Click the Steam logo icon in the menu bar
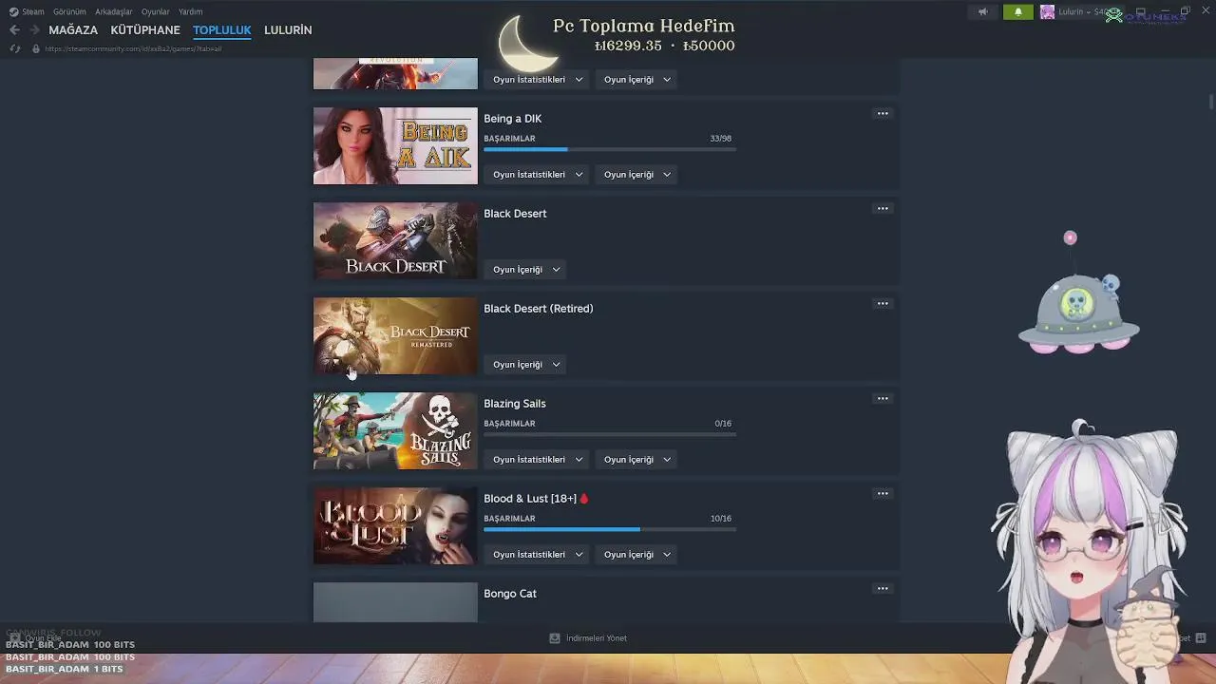Image resolution: width=1216 pixels, height=684 pixels. click(x=13, y=12)
